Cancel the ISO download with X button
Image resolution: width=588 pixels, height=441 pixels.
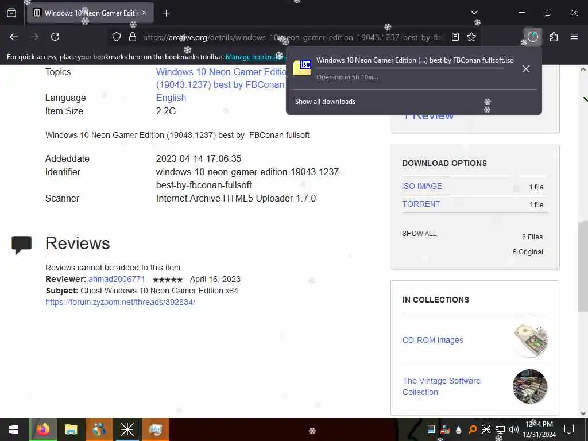pos(526,69)
